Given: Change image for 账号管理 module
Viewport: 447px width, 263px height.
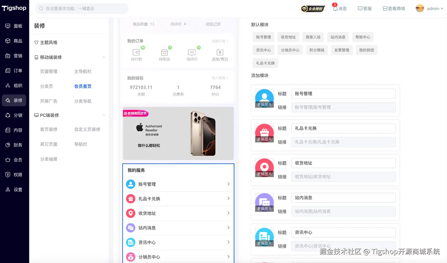Looking at the screenshot, I should [264, 105].
